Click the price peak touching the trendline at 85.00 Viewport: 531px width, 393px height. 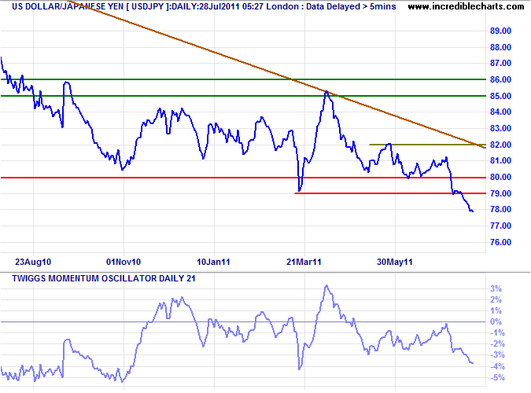(x=326, y=92)
